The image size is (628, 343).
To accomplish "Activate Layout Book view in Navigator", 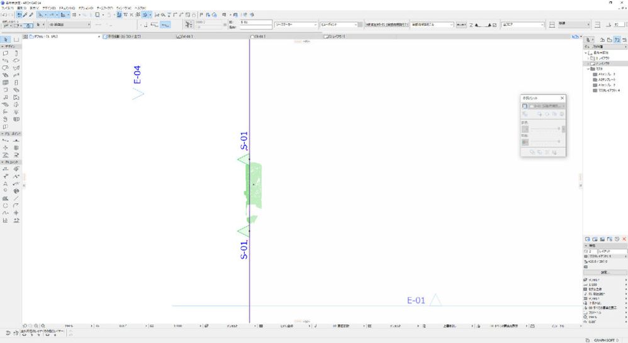I will point(617,40).
